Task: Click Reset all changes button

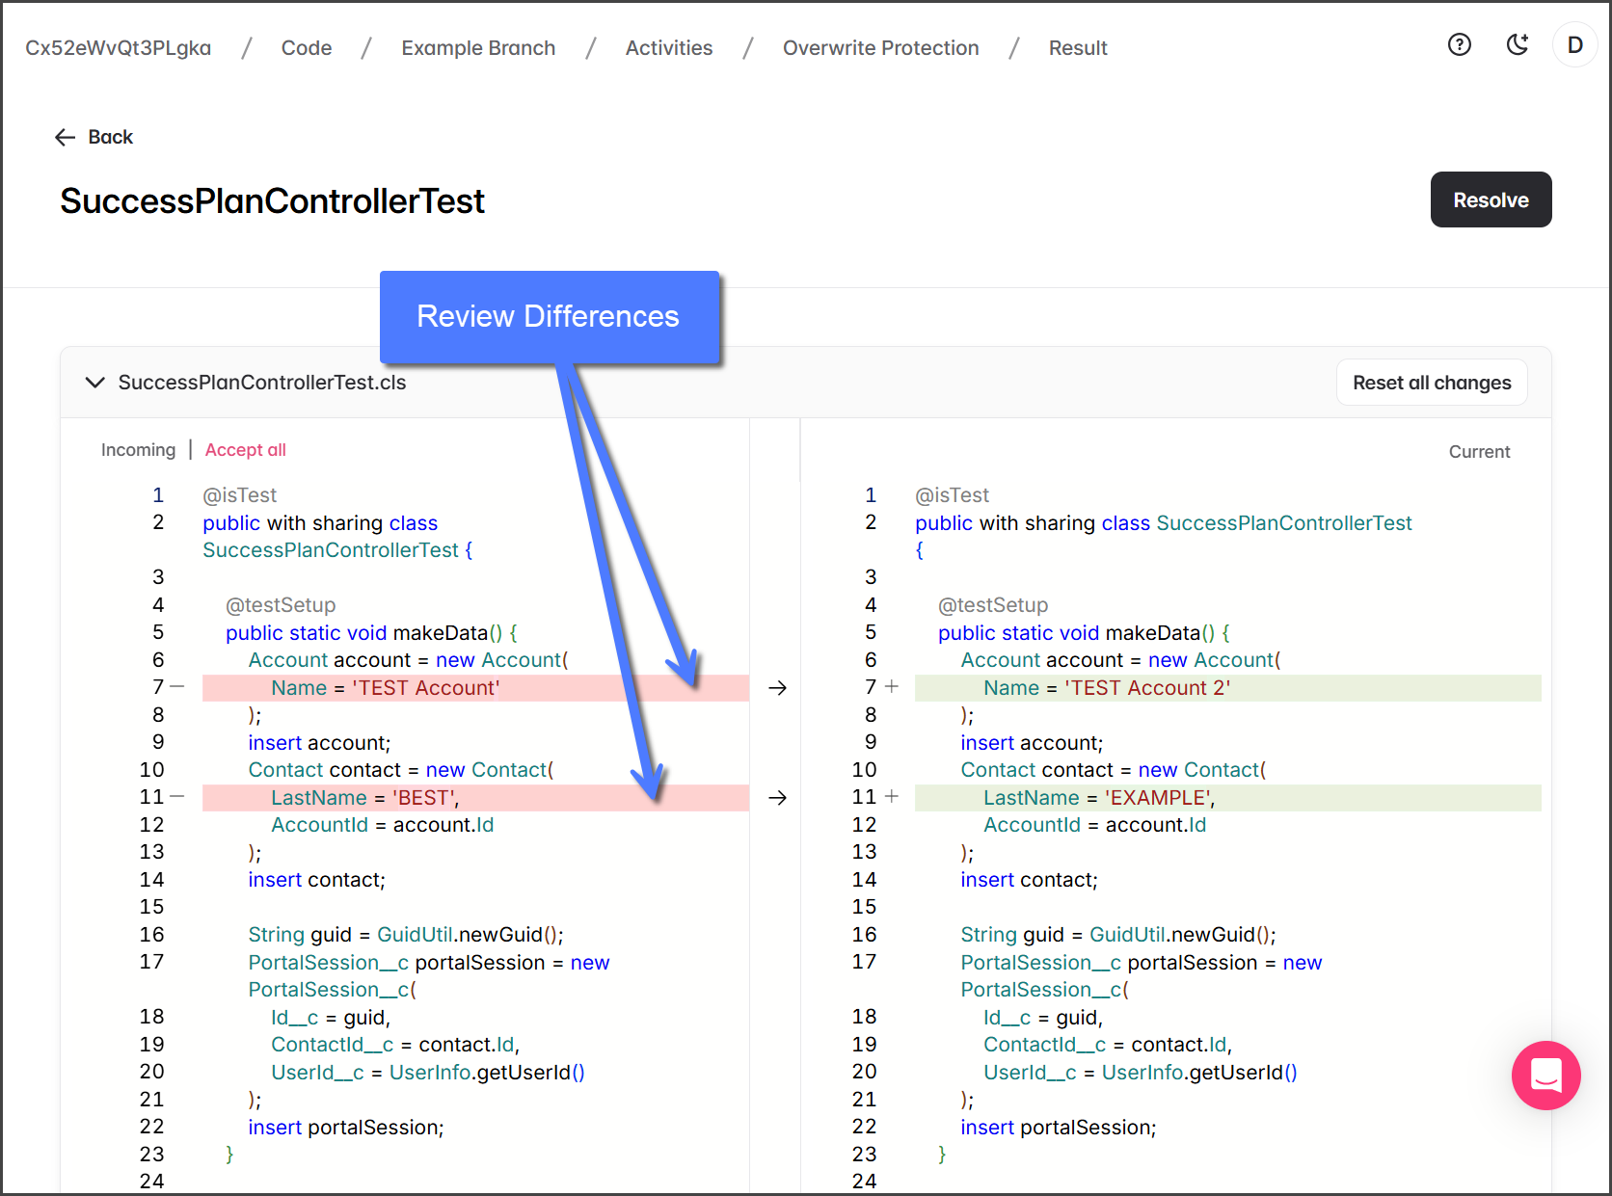Action: (x=1431, y=383)
